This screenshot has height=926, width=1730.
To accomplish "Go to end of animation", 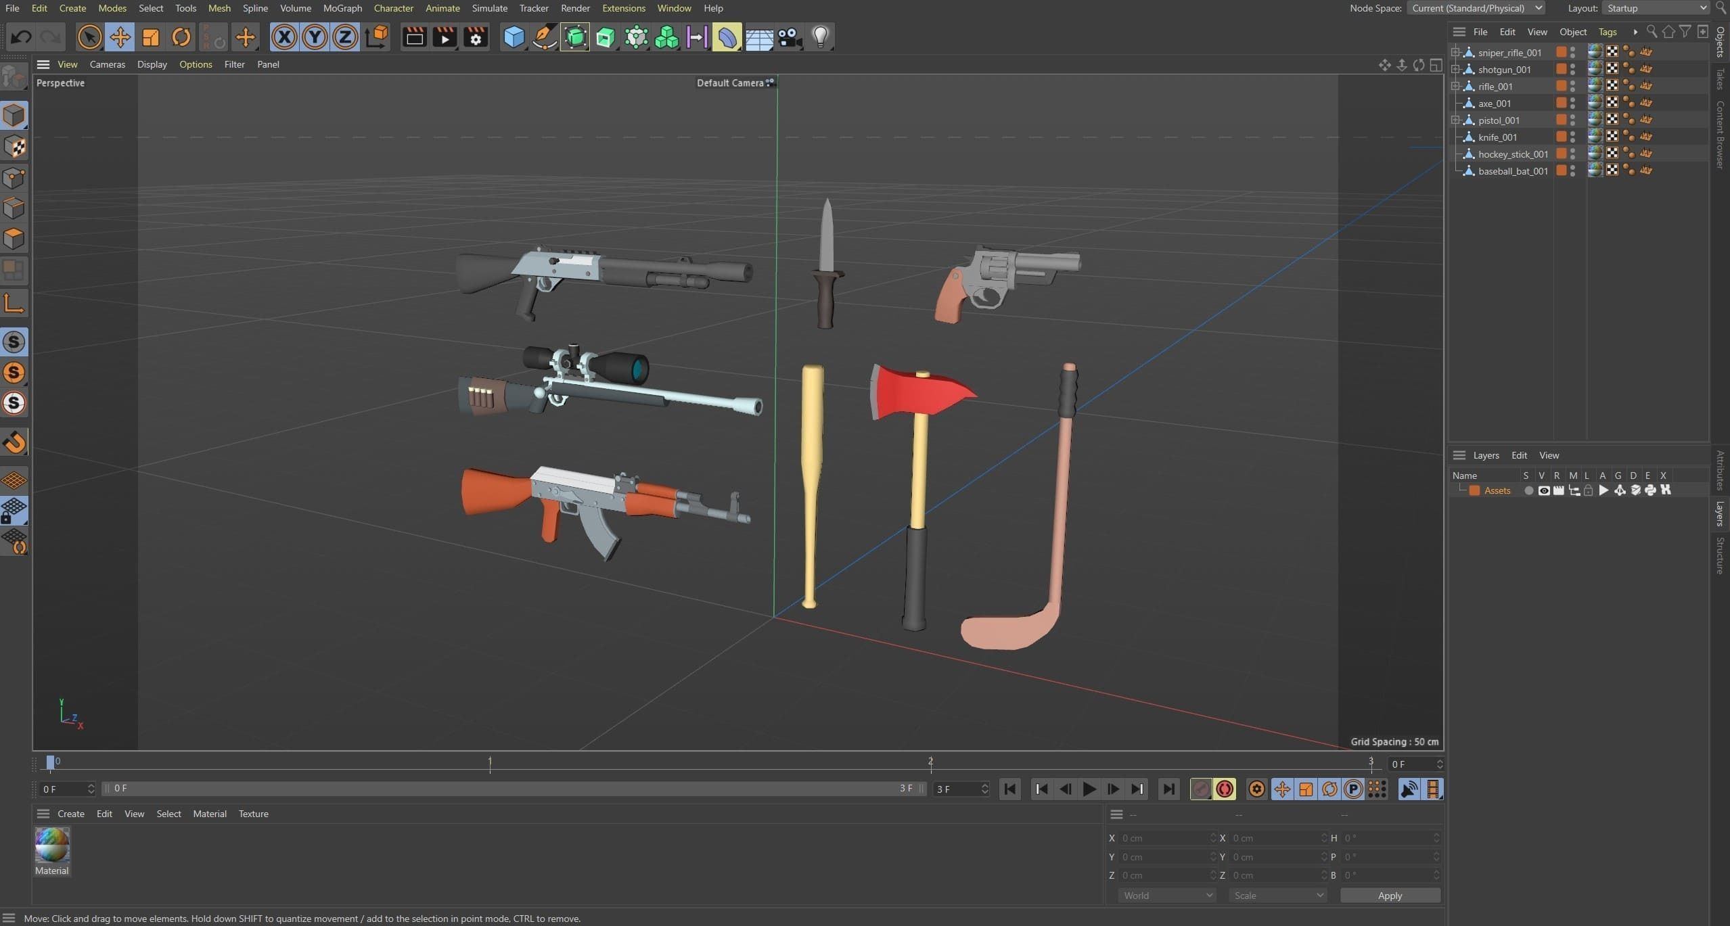I will click(1168, 789).
